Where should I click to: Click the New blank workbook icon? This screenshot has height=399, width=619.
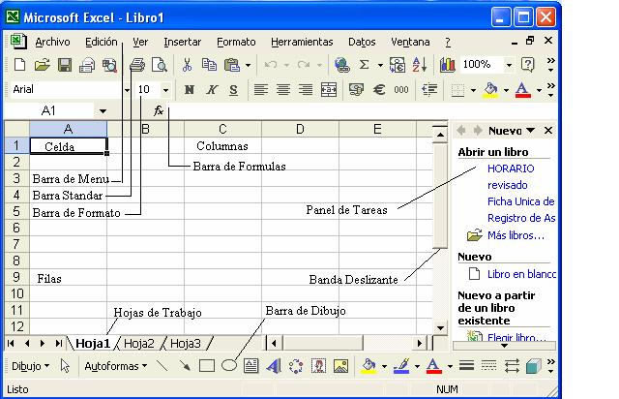tap(19, 65)
